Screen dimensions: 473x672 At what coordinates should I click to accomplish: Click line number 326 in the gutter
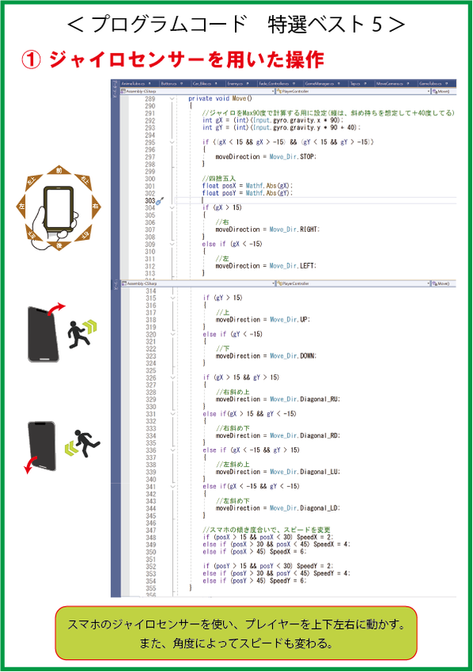pyautogui.click(x=151, y=377)
